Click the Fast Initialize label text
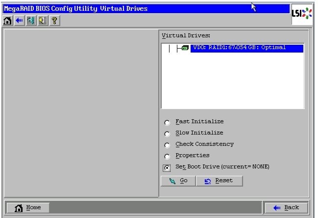This screenshot has height=218, width=318. 199,121
